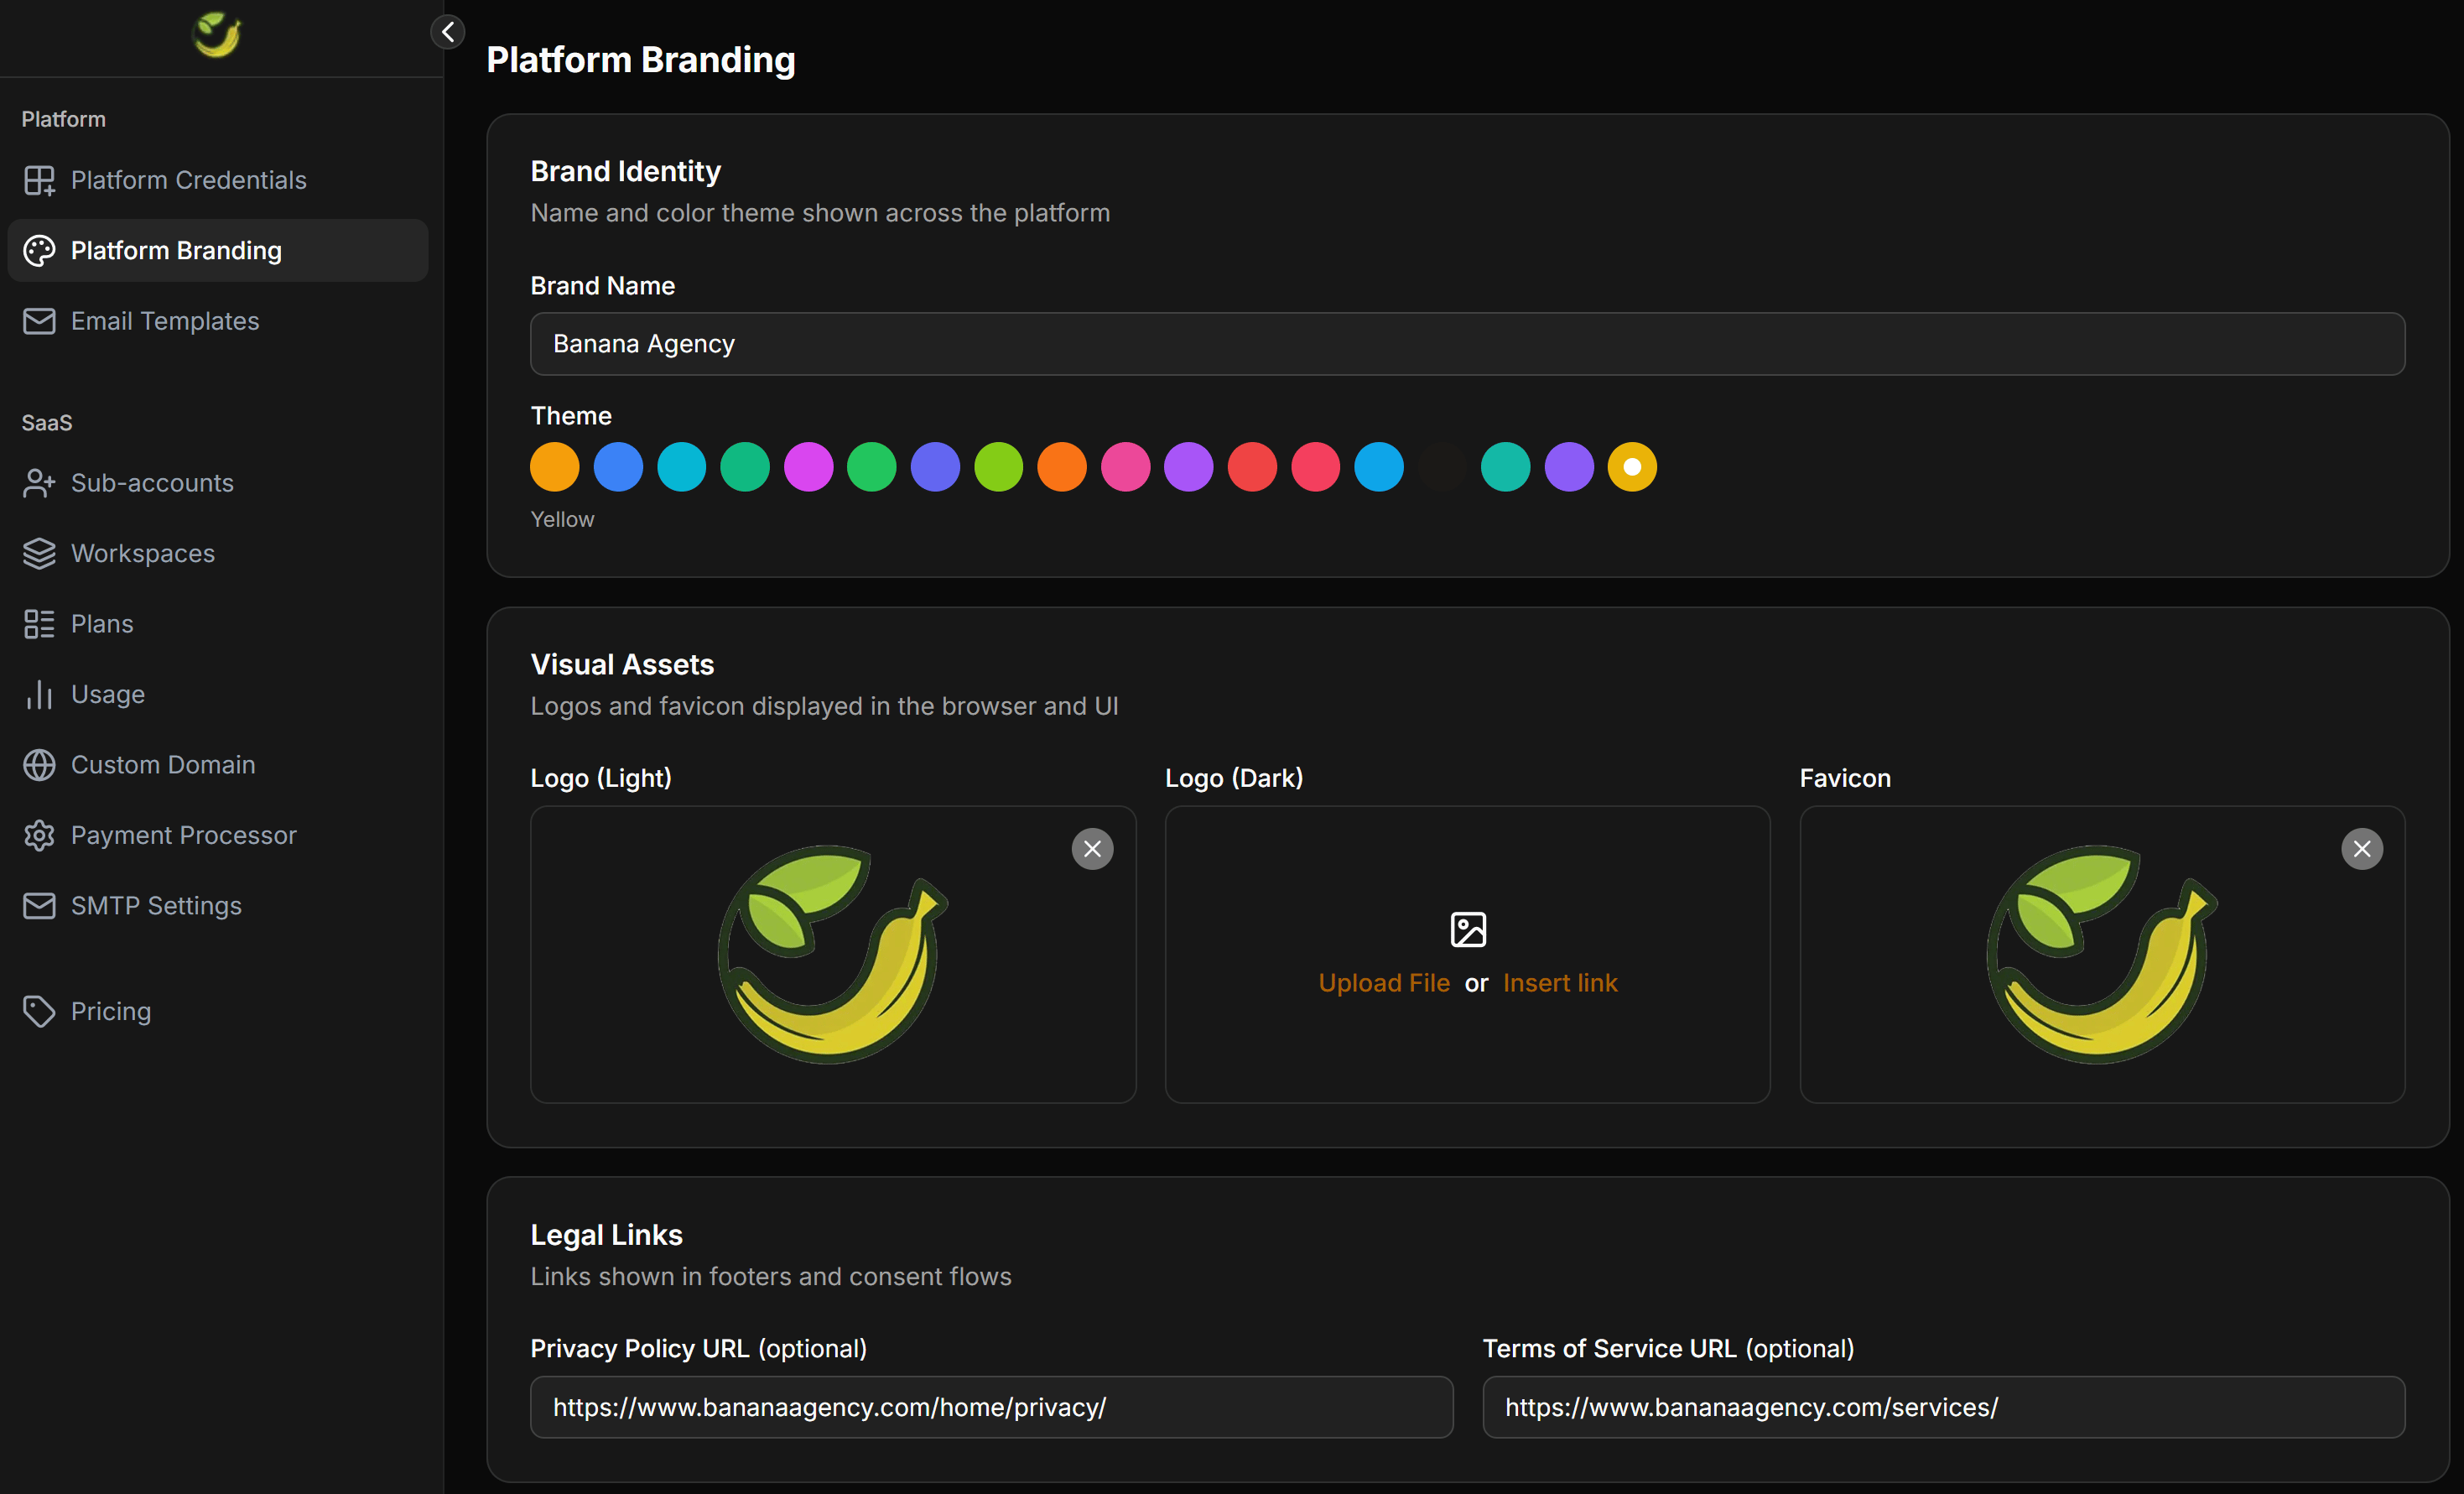
Task: Click the 'Legal Links' heading
Action: 606,1235
